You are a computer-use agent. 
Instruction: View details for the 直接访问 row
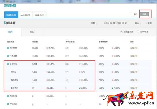point(134,88)
